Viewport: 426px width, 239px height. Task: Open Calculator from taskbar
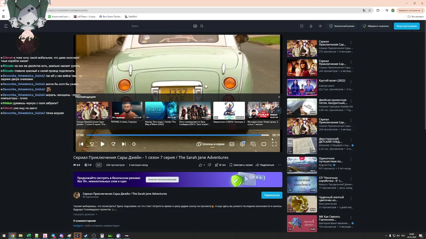(102, 236)
